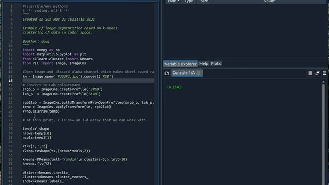This screenshot has height=185, width=329.
Task: Click the '# -*- coding: utf-8 -*-' line
Action: click(46, 11)
